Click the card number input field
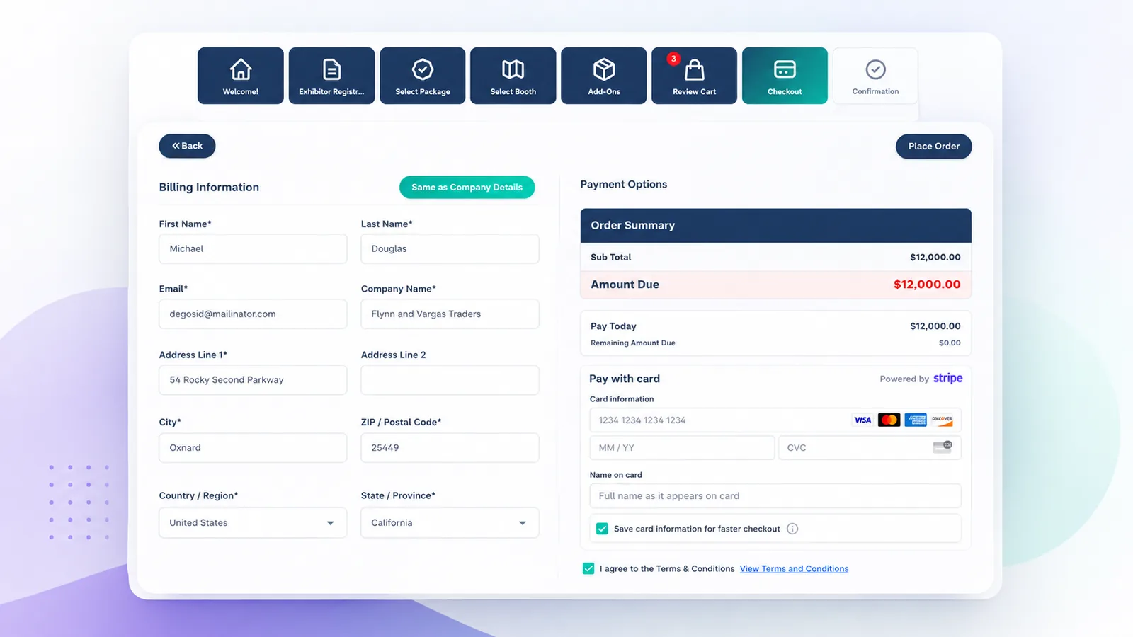Viewport: 1133px width, 637px height. 775,420
